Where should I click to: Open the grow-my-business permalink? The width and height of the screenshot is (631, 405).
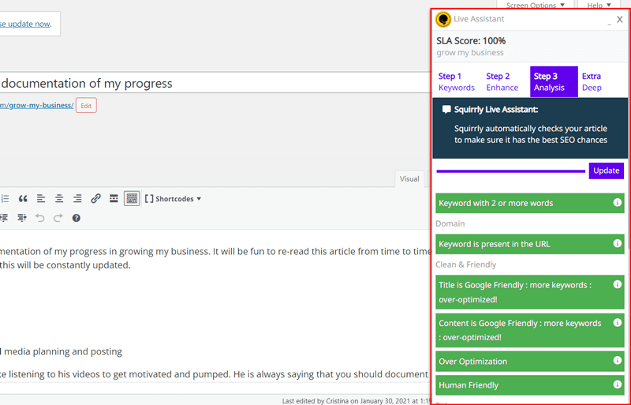(36, 105)
